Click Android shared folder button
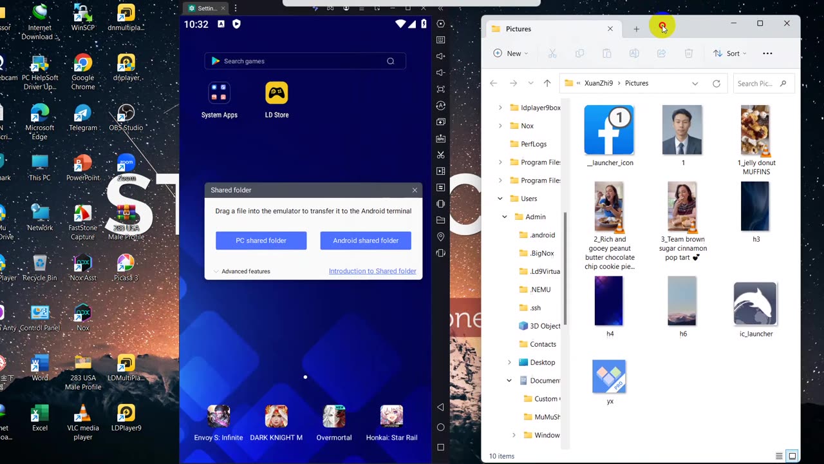The height and width of the screenshot is (464, 824). pos(366,240)
